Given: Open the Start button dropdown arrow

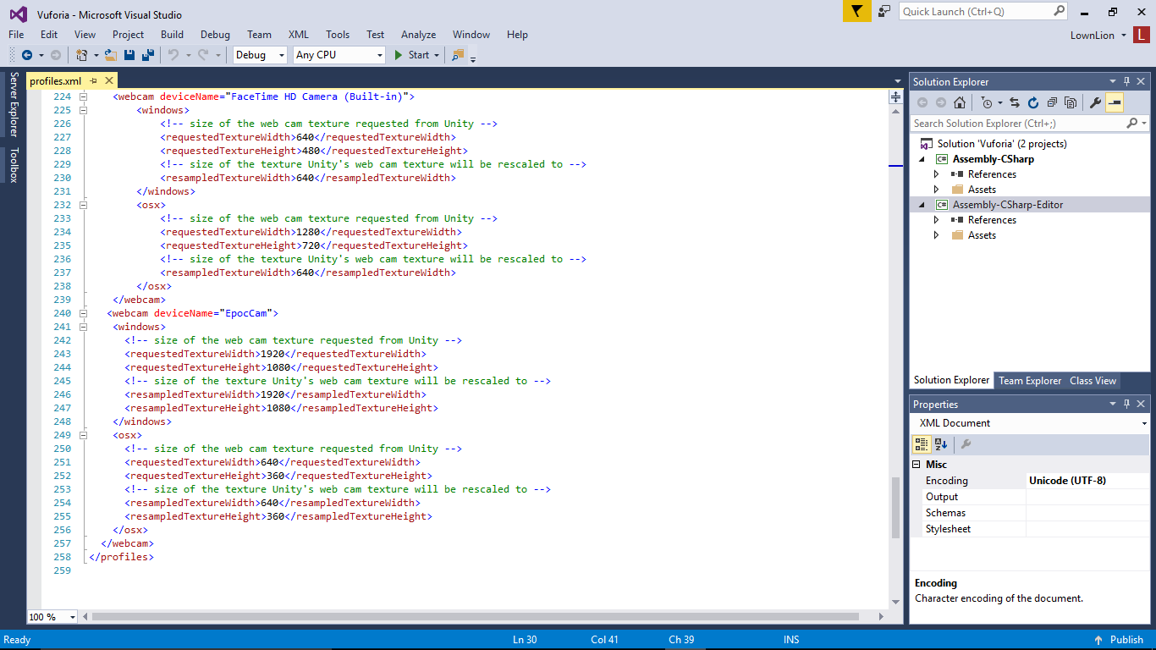Looking at the screenshot, I should pos(437,55).
